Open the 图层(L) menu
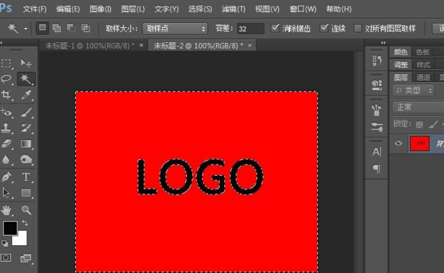This screenshot has width=444, height=273. click(x=133, y=9)
